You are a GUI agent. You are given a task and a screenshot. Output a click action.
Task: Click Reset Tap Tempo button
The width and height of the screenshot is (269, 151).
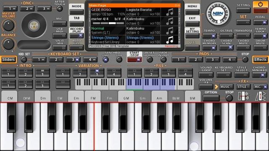tap(150, 60)
